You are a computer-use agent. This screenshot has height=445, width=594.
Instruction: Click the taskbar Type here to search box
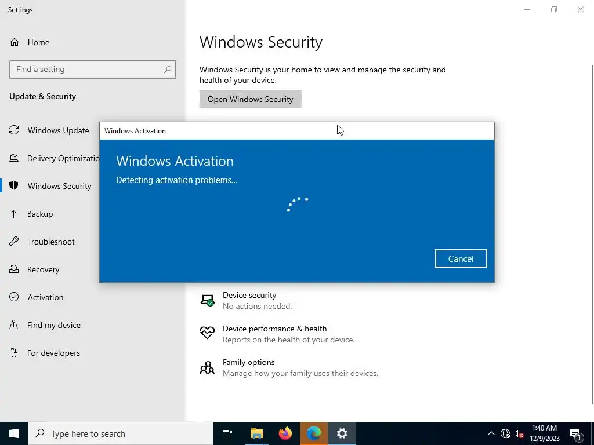[x=121, y=433]
